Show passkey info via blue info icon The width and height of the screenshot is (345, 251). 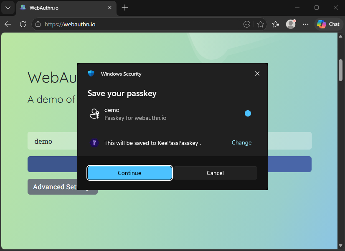[248, 114]
